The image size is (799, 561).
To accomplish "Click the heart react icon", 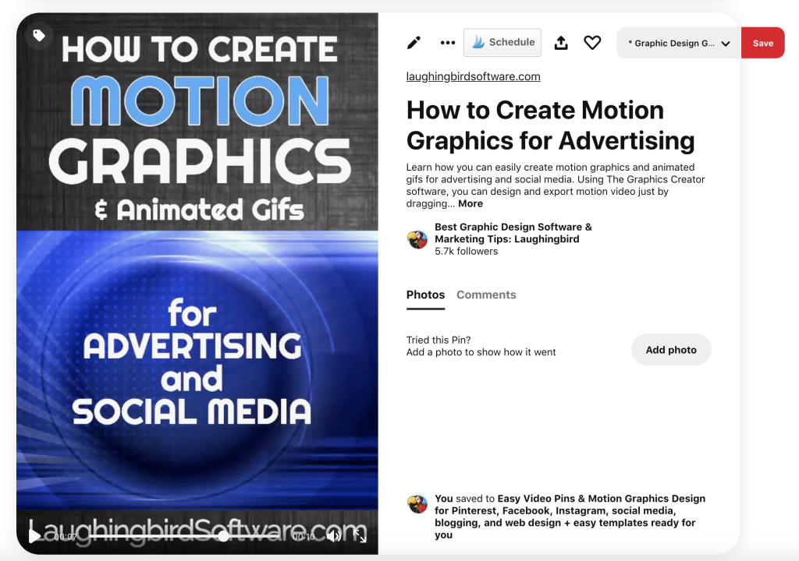I will coord(592,43).
